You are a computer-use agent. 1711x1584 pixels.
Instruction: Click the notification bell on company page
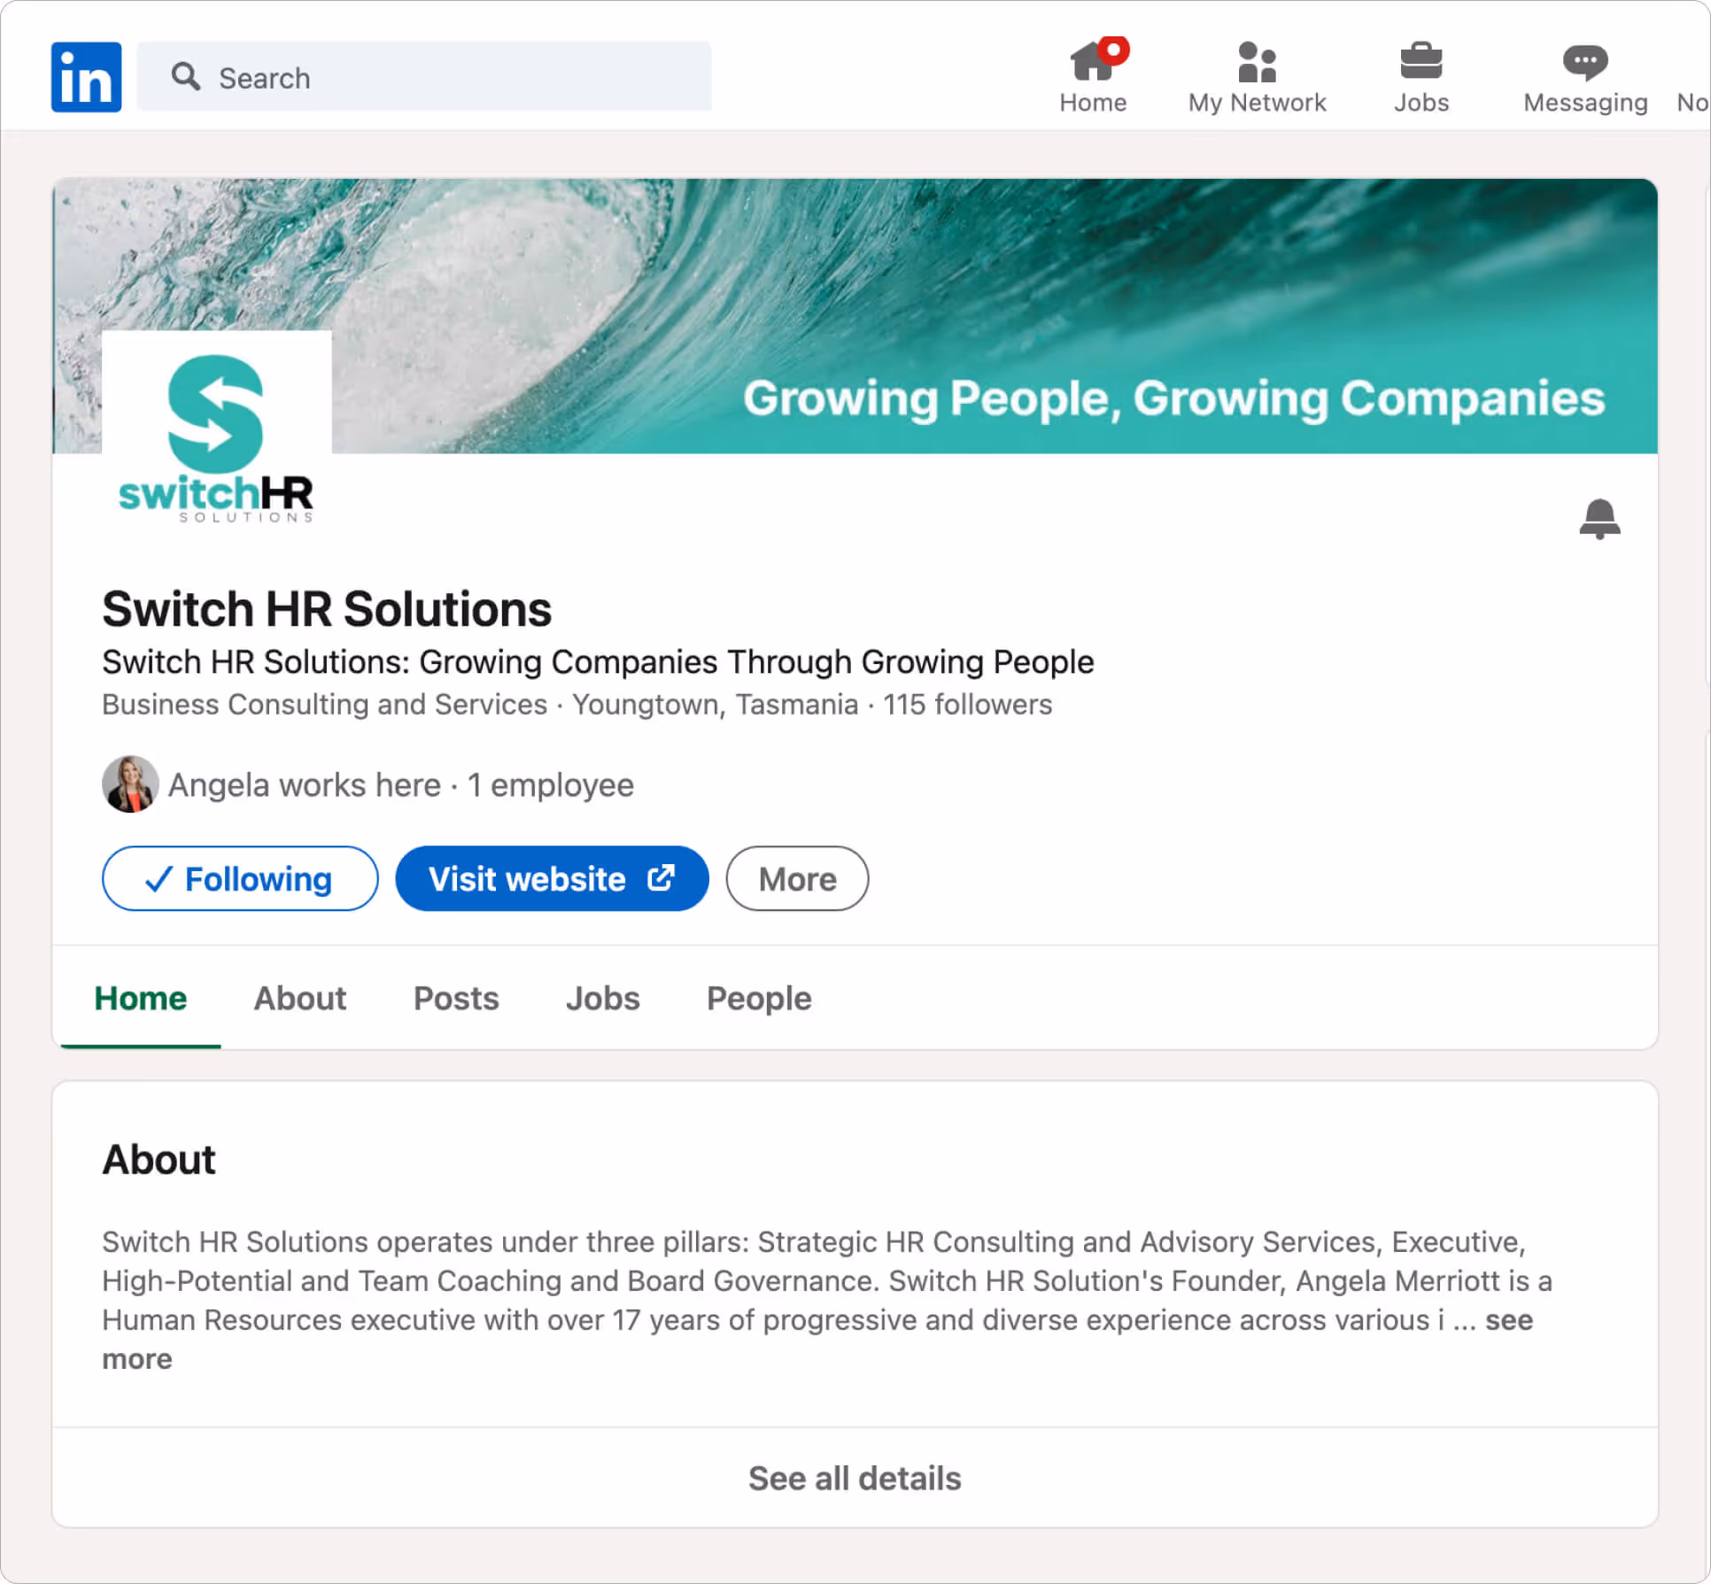(x=1599, y=519)
